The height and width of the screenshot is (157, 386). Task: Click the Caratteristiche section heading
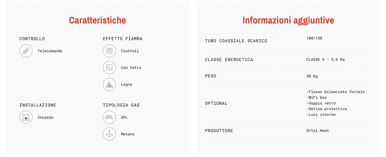pyautogui.click(x=97, y=21)
